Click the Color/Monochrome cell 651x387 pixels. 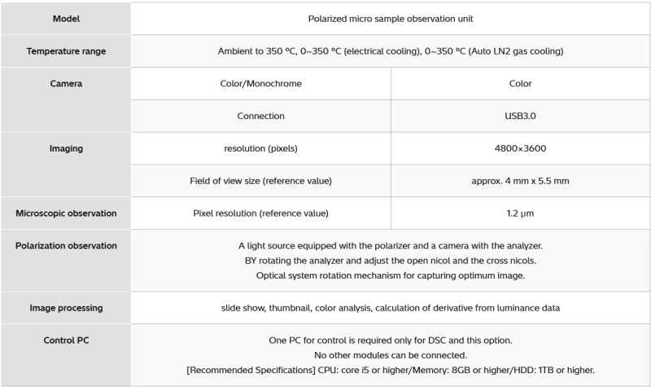point(260,83)
